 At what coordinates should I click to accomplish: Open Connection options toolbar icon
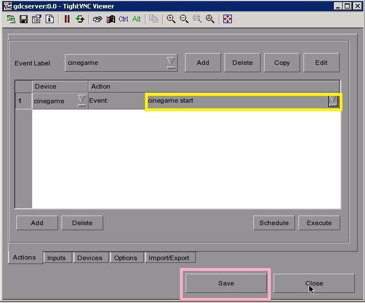[37, 19]
